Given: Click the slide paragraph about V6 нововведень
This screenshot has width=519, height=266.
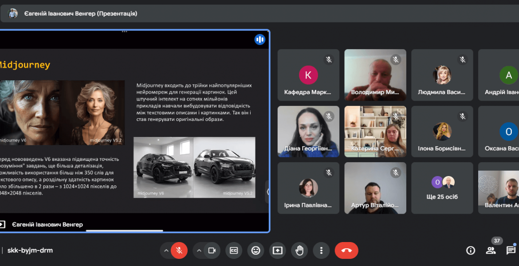Looking at the screenshot, I should 59,176.
